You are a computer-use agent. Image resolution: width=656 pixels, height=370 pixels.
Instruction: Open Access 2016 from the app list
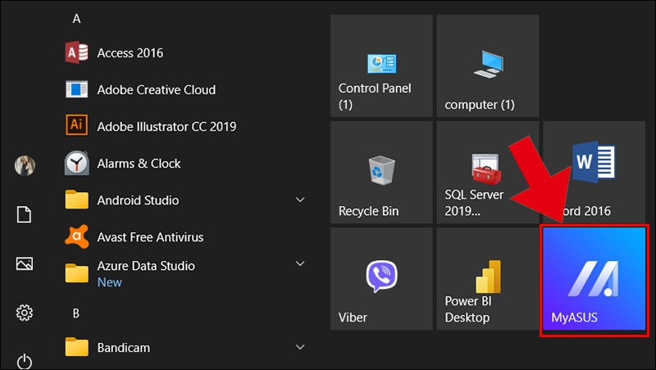click(x=184, y=53)
